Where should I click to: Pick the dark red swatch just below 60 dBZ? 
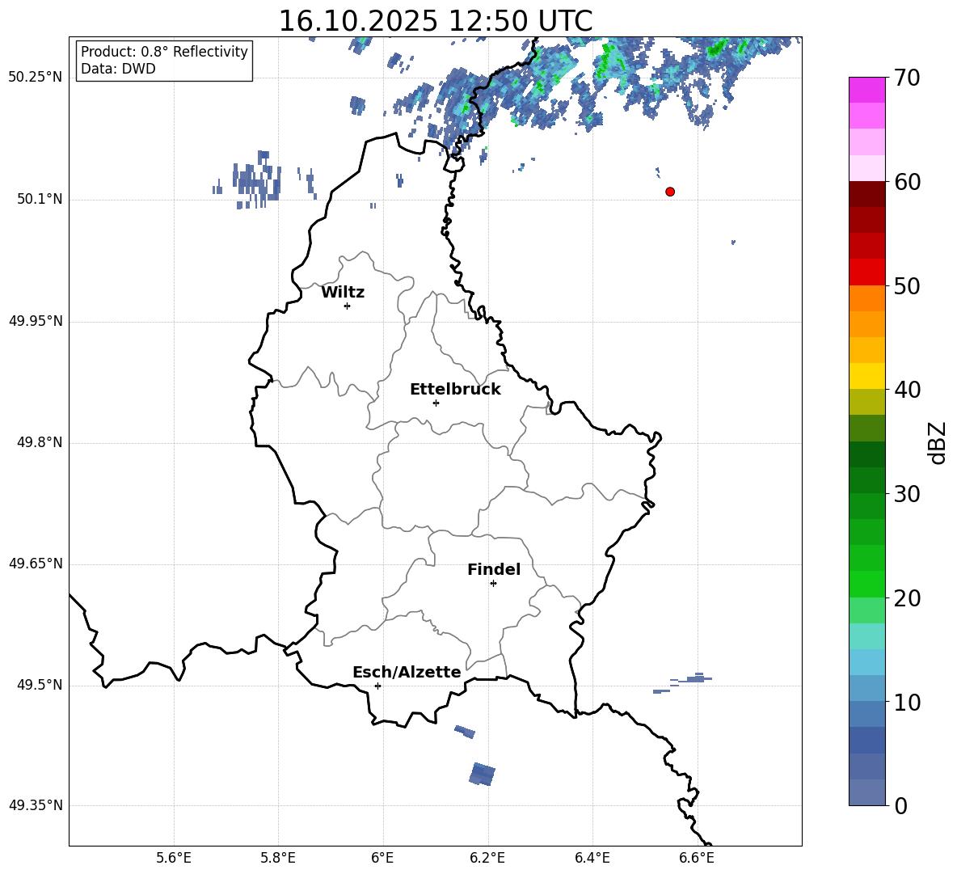pos(867,194)
